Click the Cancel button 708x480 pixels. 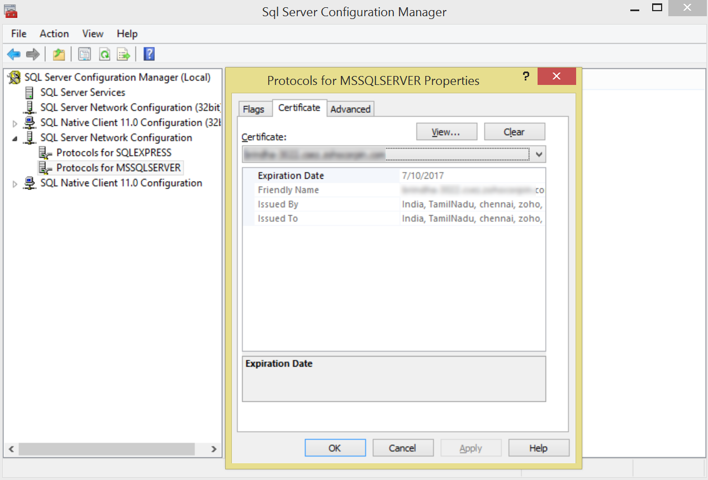[x=402, y=448]
